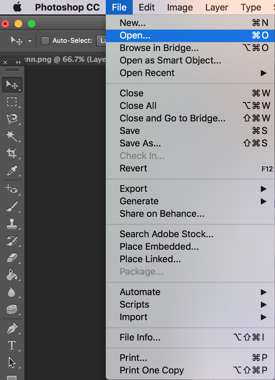Image resolution: width=275 pixels, height=380 pixels.
Task: Select the Magic Wand tool
Action: pos(12,136)
